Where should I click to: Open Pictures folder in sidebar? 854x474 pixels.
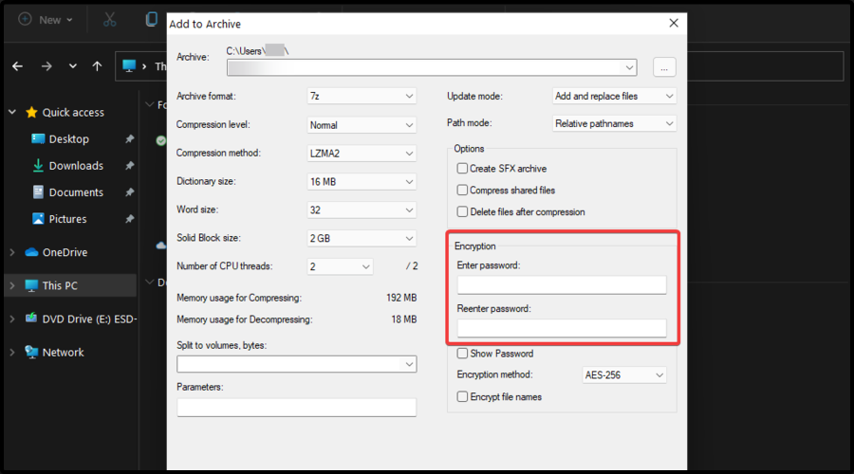tap(67, 219)
